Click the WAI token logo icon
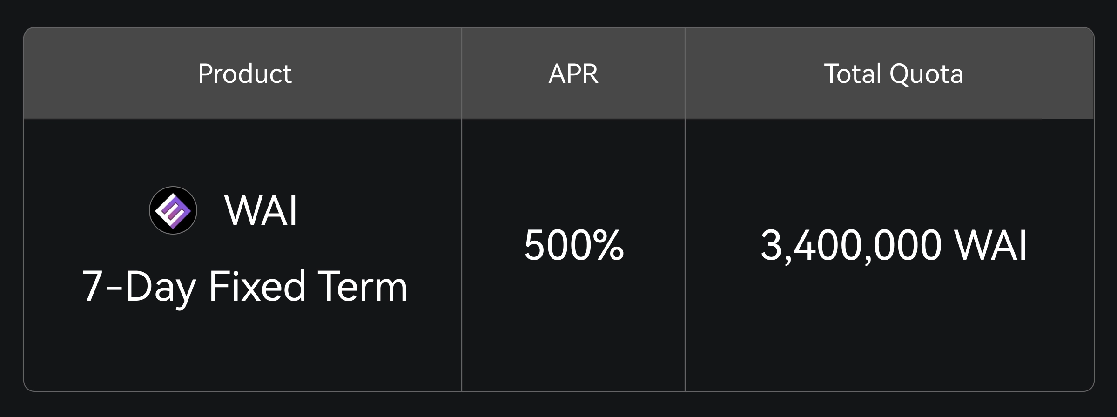The height and width of the screenshot is (417, 1117). (x=173, y=210)
